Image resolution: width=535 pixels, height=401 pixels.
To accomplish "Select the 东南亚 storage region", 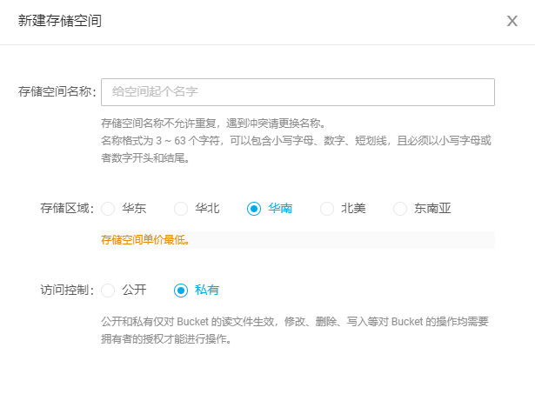I will (x=400, y=208).
